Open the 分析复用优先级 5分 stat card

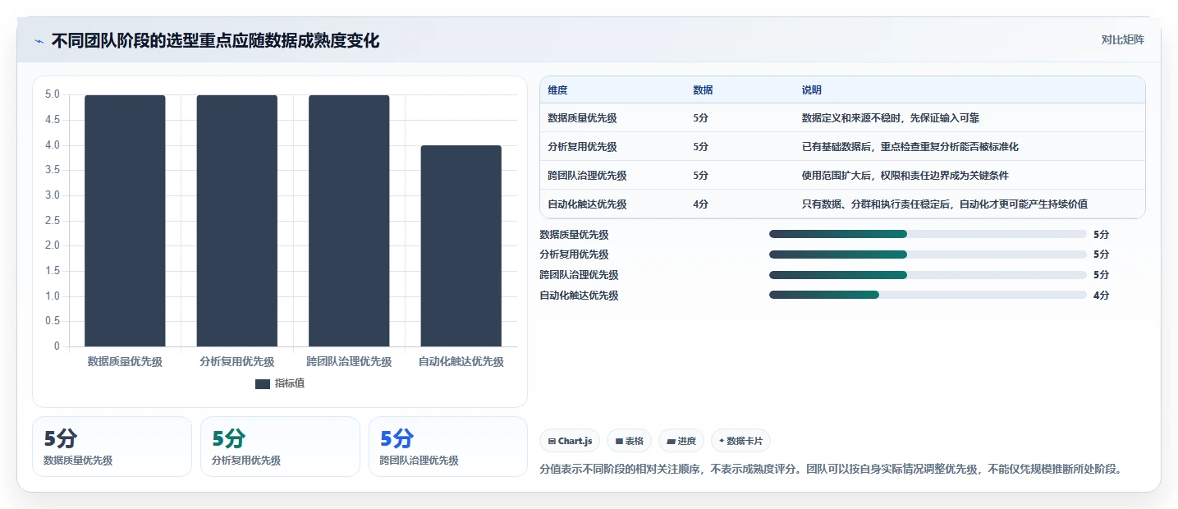[280, 447]
